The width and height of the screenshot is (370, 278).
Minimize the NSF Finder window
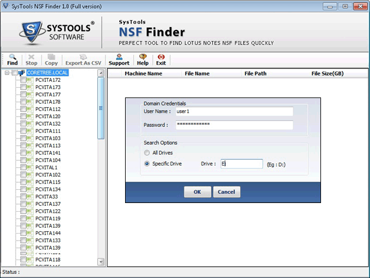330,6
